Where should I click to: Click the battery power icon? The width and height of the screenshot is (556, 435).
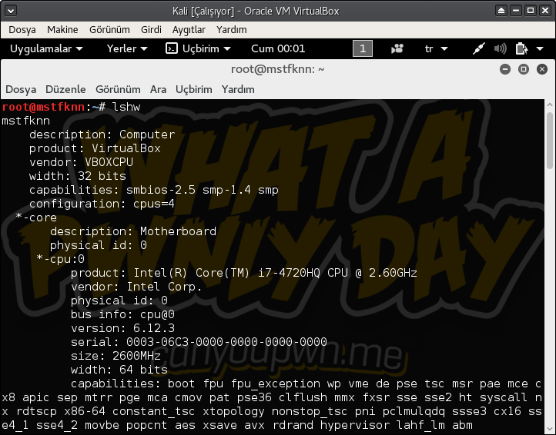pyautogui.click(x=521, y=48)
